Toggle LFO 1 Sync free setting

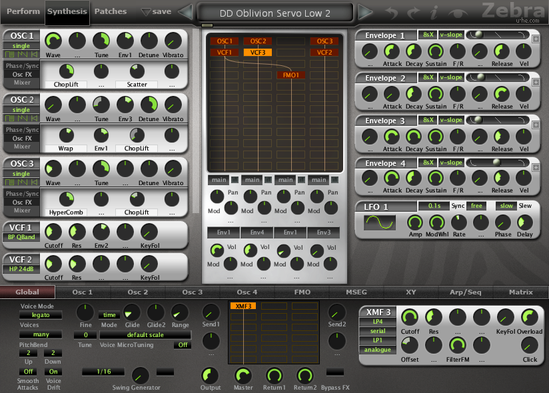[x=476, y=205]
